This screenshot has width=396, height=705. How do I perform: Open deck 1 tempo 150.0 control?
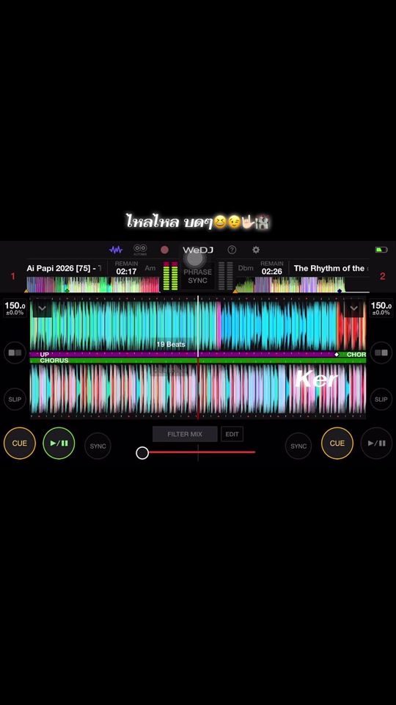click(x=15, y=308)
